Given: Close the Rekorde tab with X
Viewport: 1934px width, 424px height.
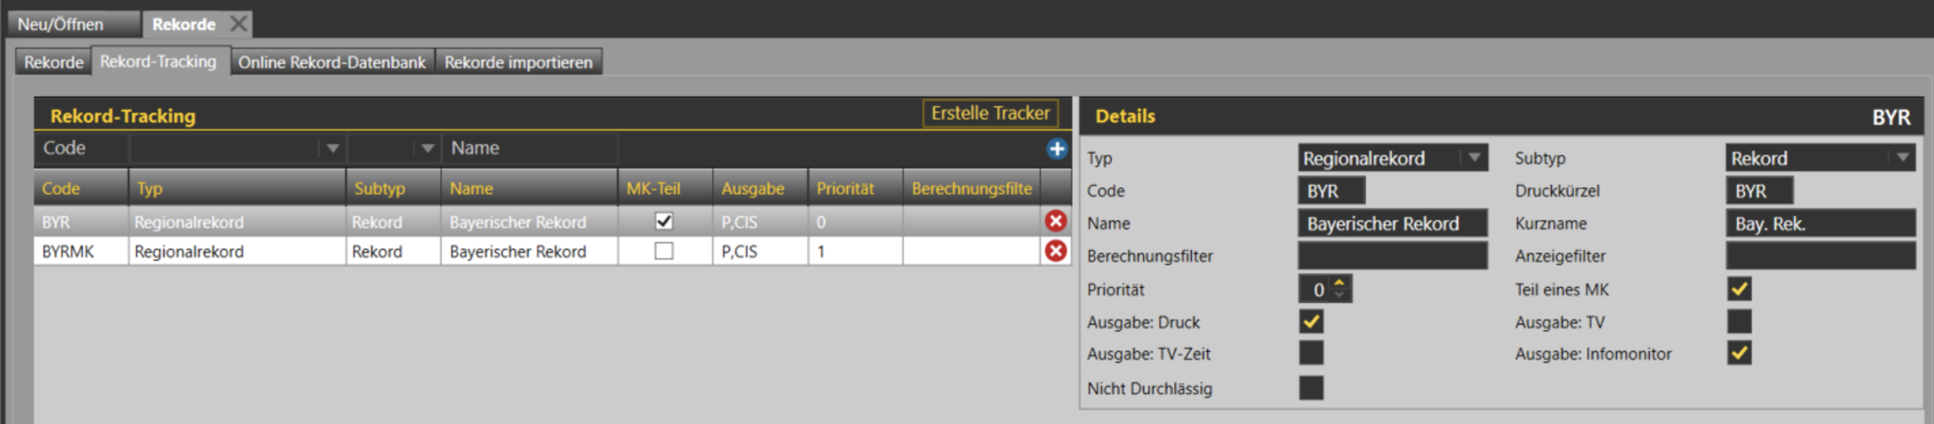Looking at the screenshot, I should pos(239,24).
